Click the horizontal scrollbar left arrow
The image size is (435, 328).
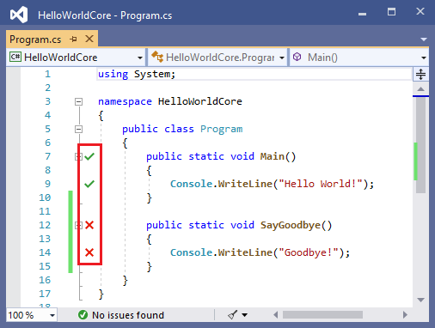(x=276, y=315)
